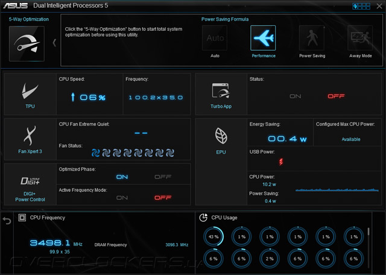Click the CPU Usage vertical scrollbar

pos(369,247)
